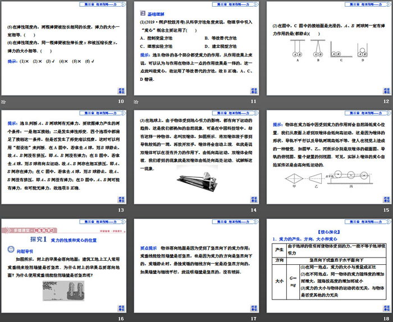This screenshot has height=322, width=393.
Task: Click the slide number 14 label
Action: pos(253,210)
